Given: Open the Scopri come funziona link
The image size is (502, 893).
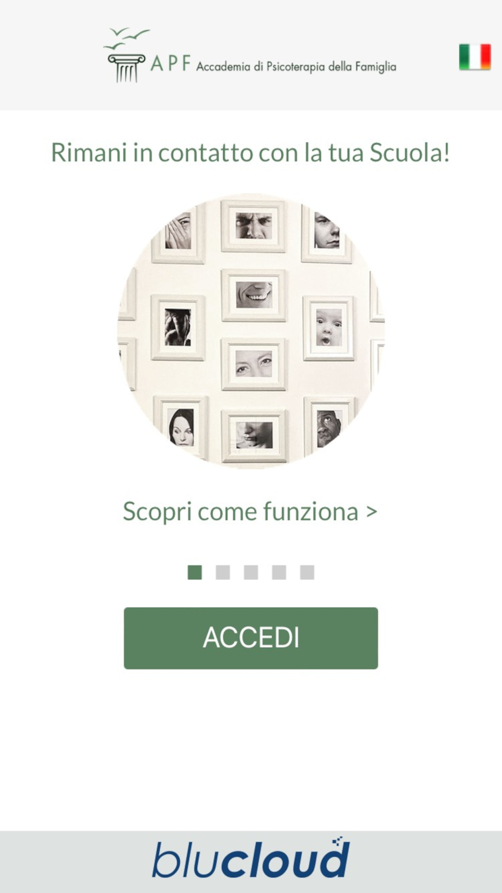Looking at the screenshot, I should coord(250,512).
